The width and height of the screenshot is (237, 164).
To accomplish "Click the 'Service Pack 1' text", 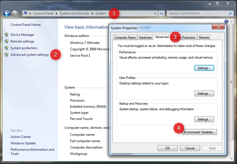I will click(x=80, y=56).
